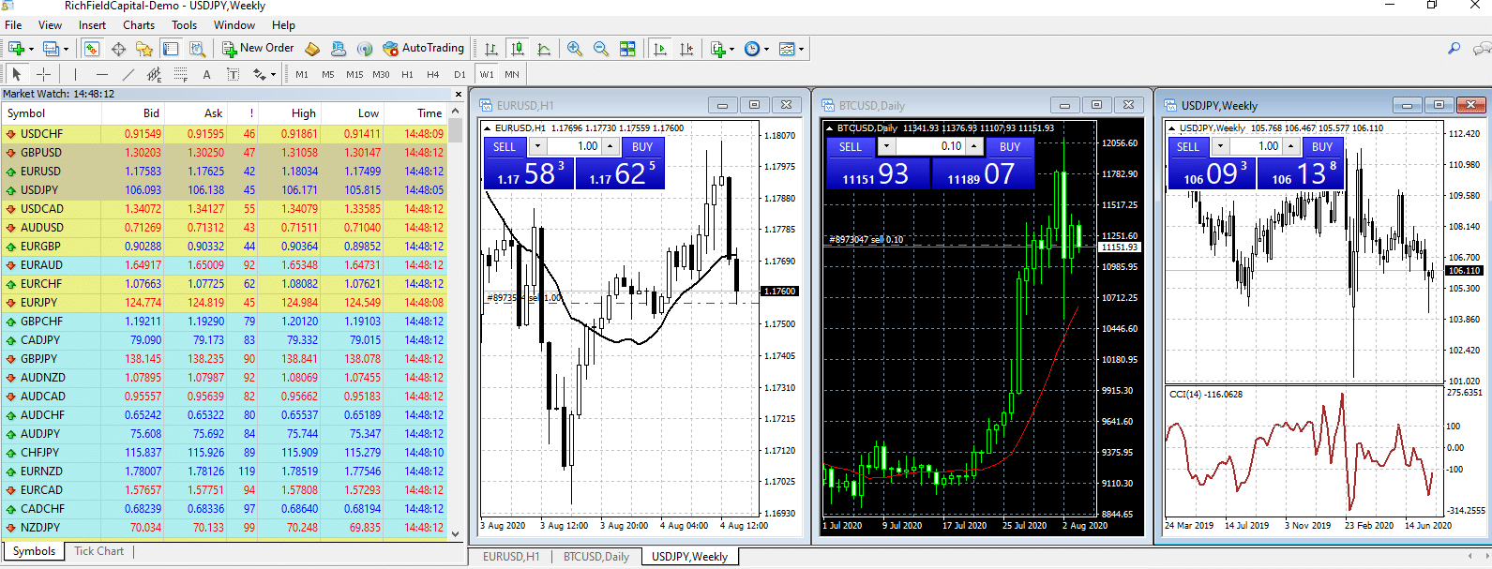
Task: Open the Strategy Tester magnifier icon
Action: [x=197, y=49]
